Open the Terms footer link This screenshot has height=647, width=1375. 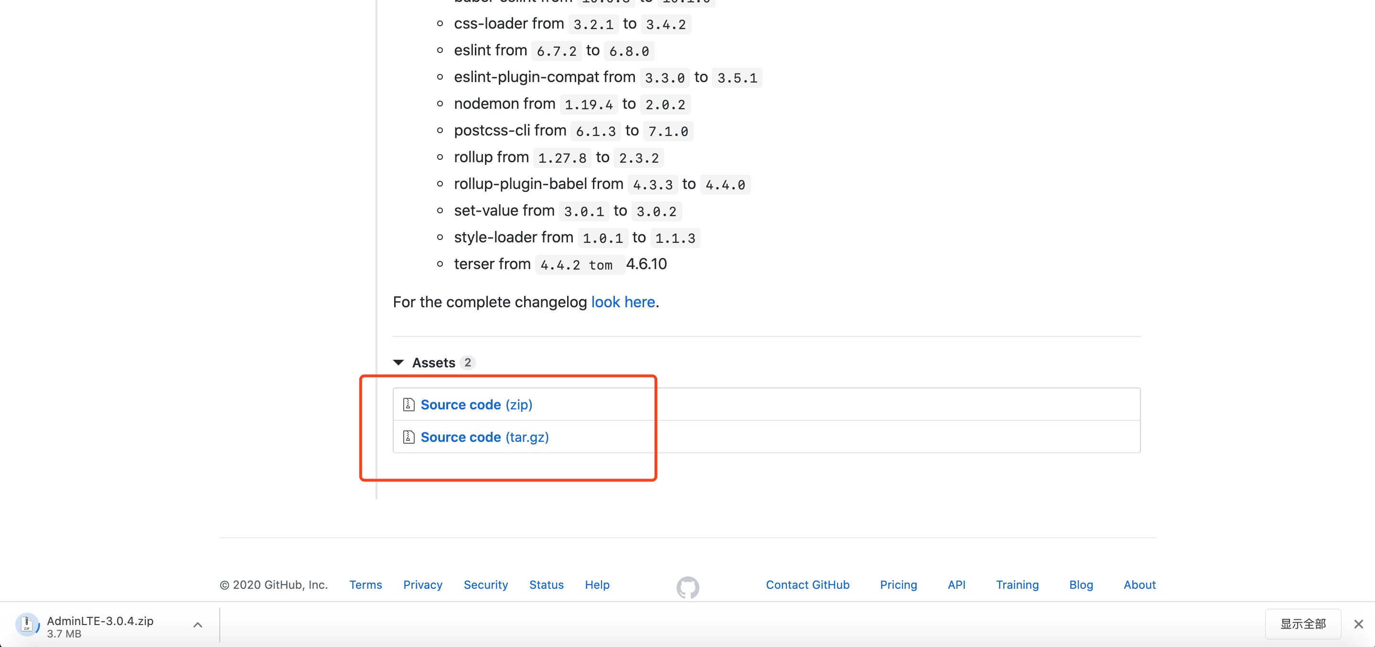click(x=365, y=584)
